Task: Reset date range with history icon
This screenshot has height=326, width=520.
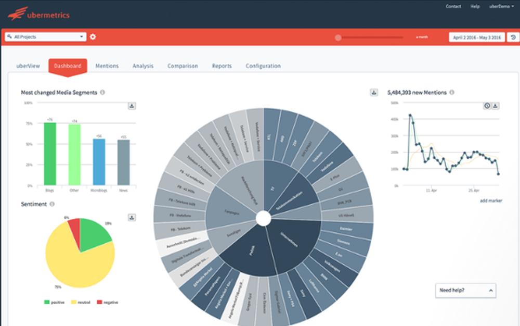Action: coord(513,37)
